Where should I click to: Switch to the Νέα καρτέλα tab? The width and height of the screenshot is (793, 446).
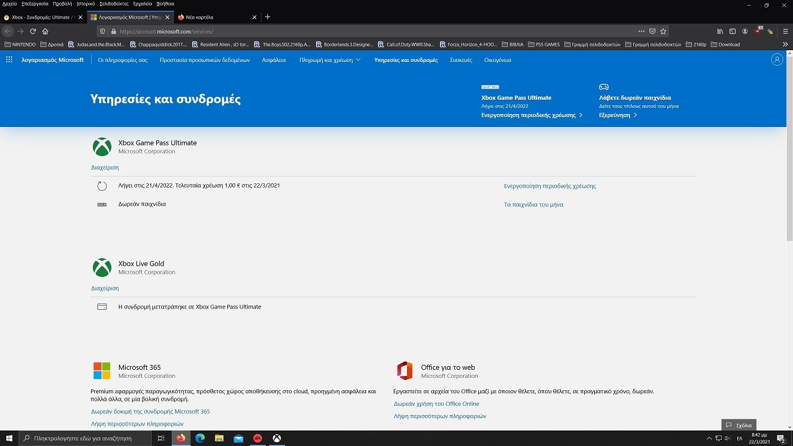(216, 17)
